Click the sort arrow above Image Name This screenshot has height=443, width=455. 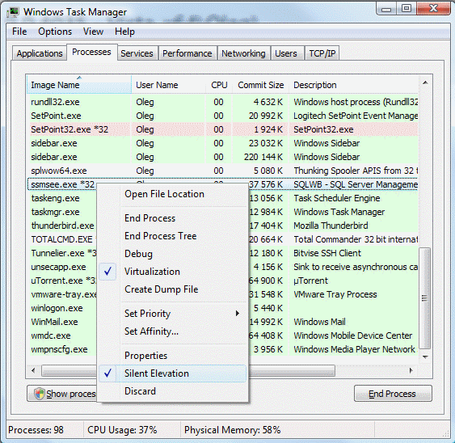79,78
